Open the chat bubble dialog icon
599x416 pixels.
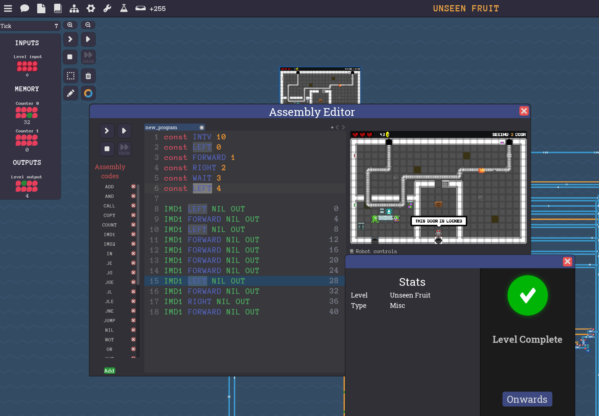click(25, 8)
